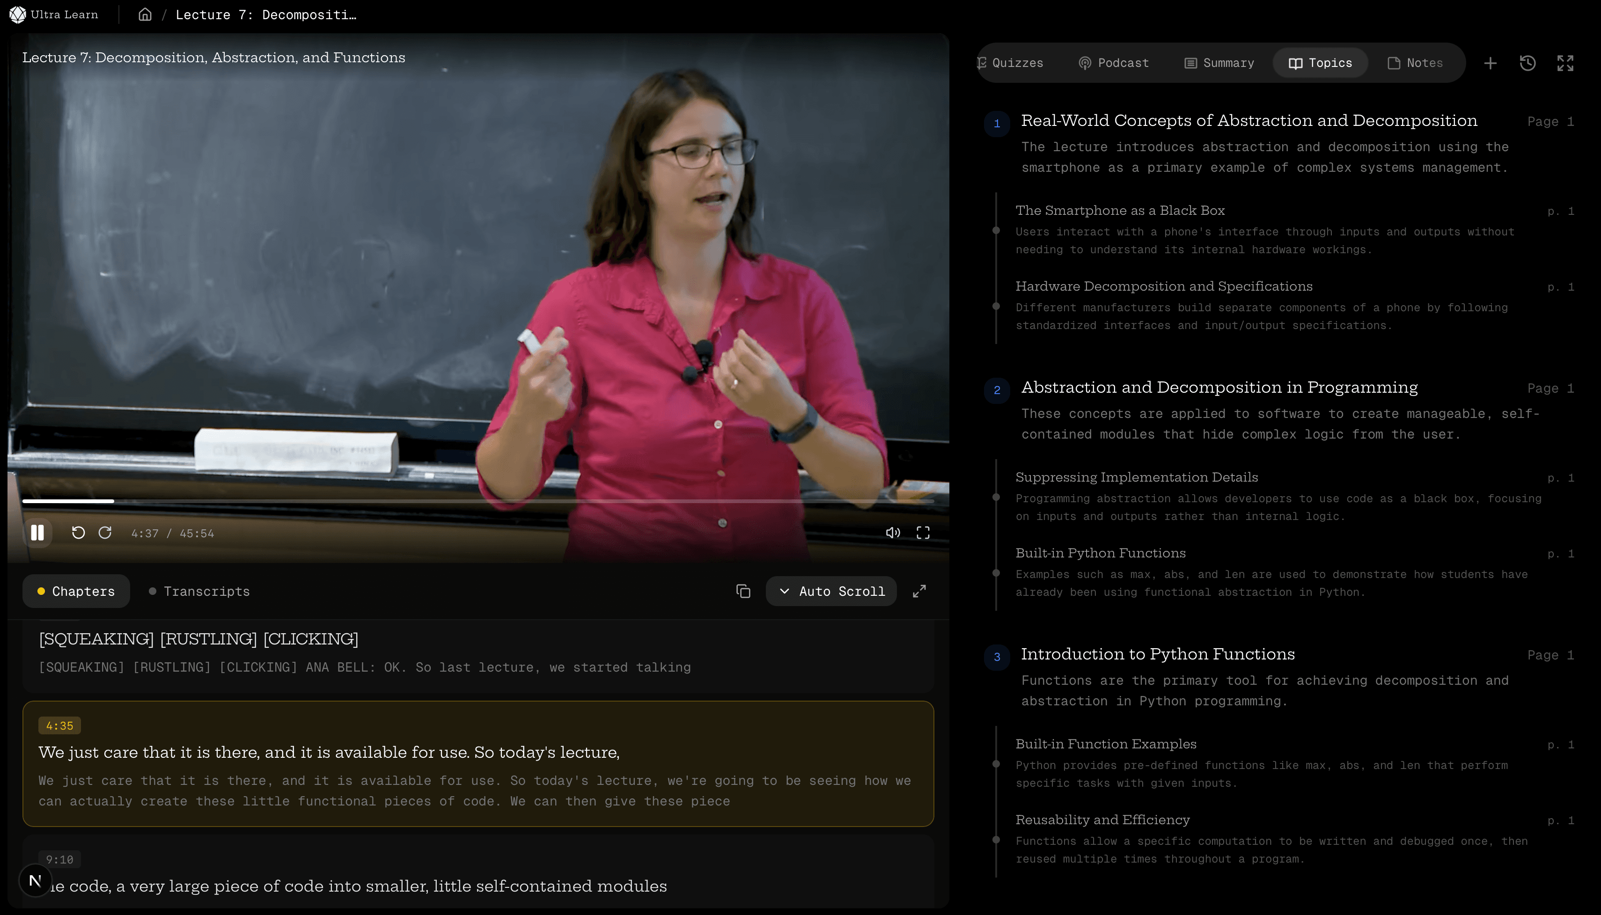This screenshot has height=915, width=1601.
Task: Open the viewing history
Action: click(1528, 63)
